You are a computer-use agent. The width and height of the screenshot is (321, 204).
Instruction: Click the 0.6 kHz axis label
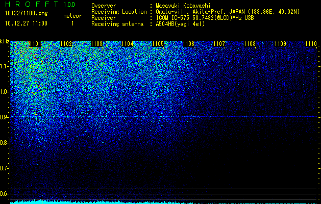tap(4, 194)
